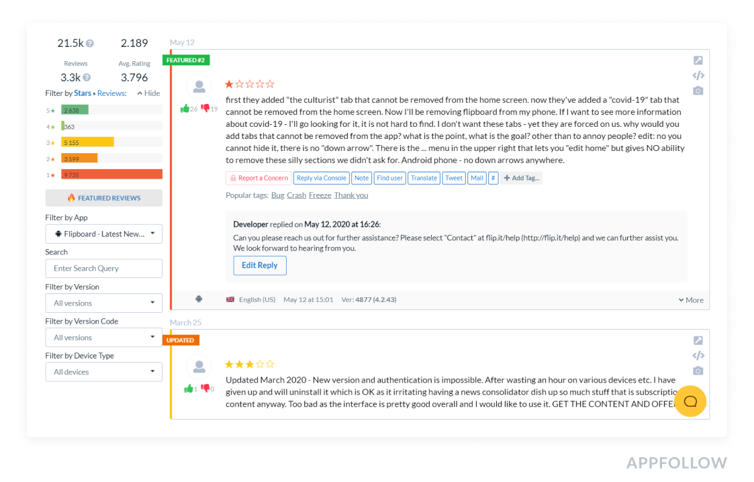Click the thumbs-down icon on the first review
754x482 pixels.
[205, 109]
